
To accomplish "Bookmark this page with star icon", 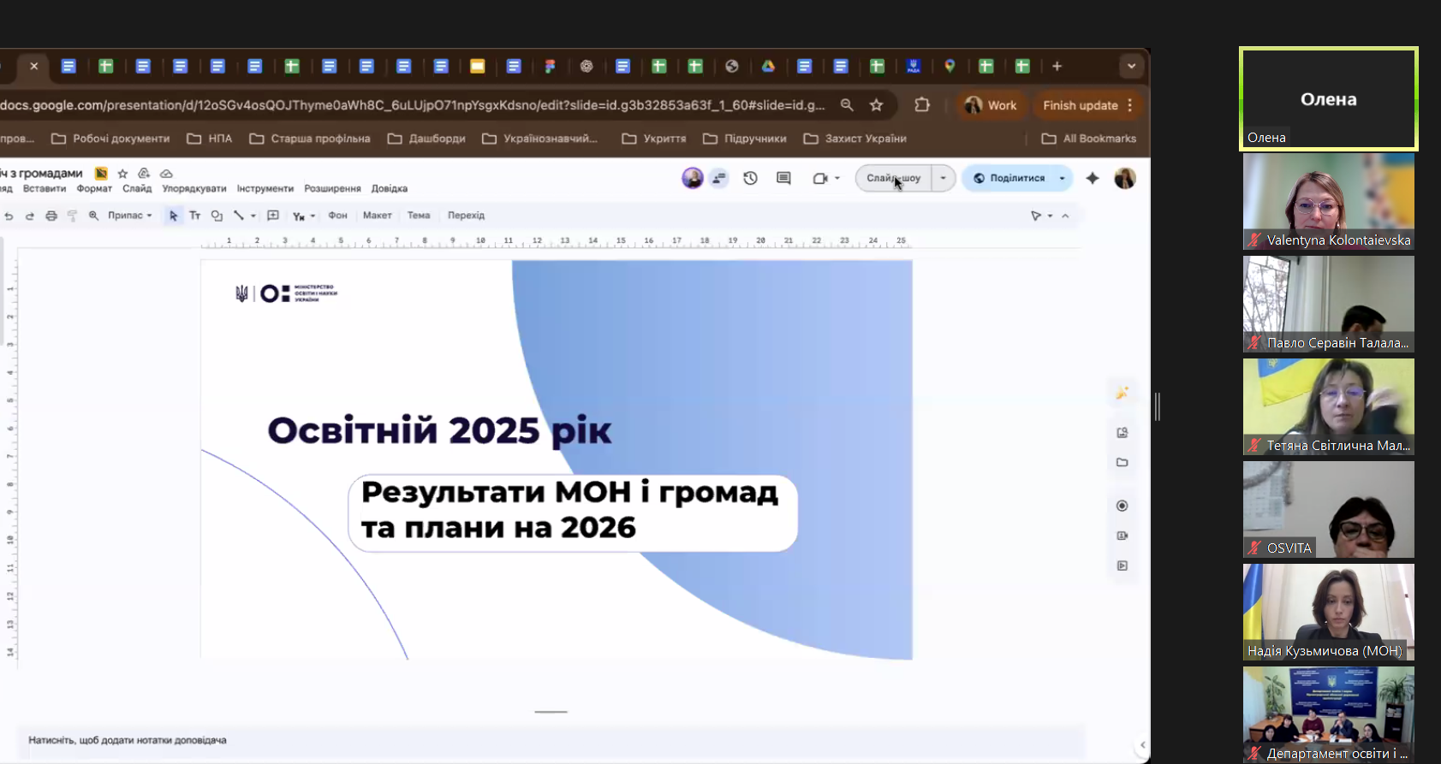I will pyautogui.click(x=876, y=105).
